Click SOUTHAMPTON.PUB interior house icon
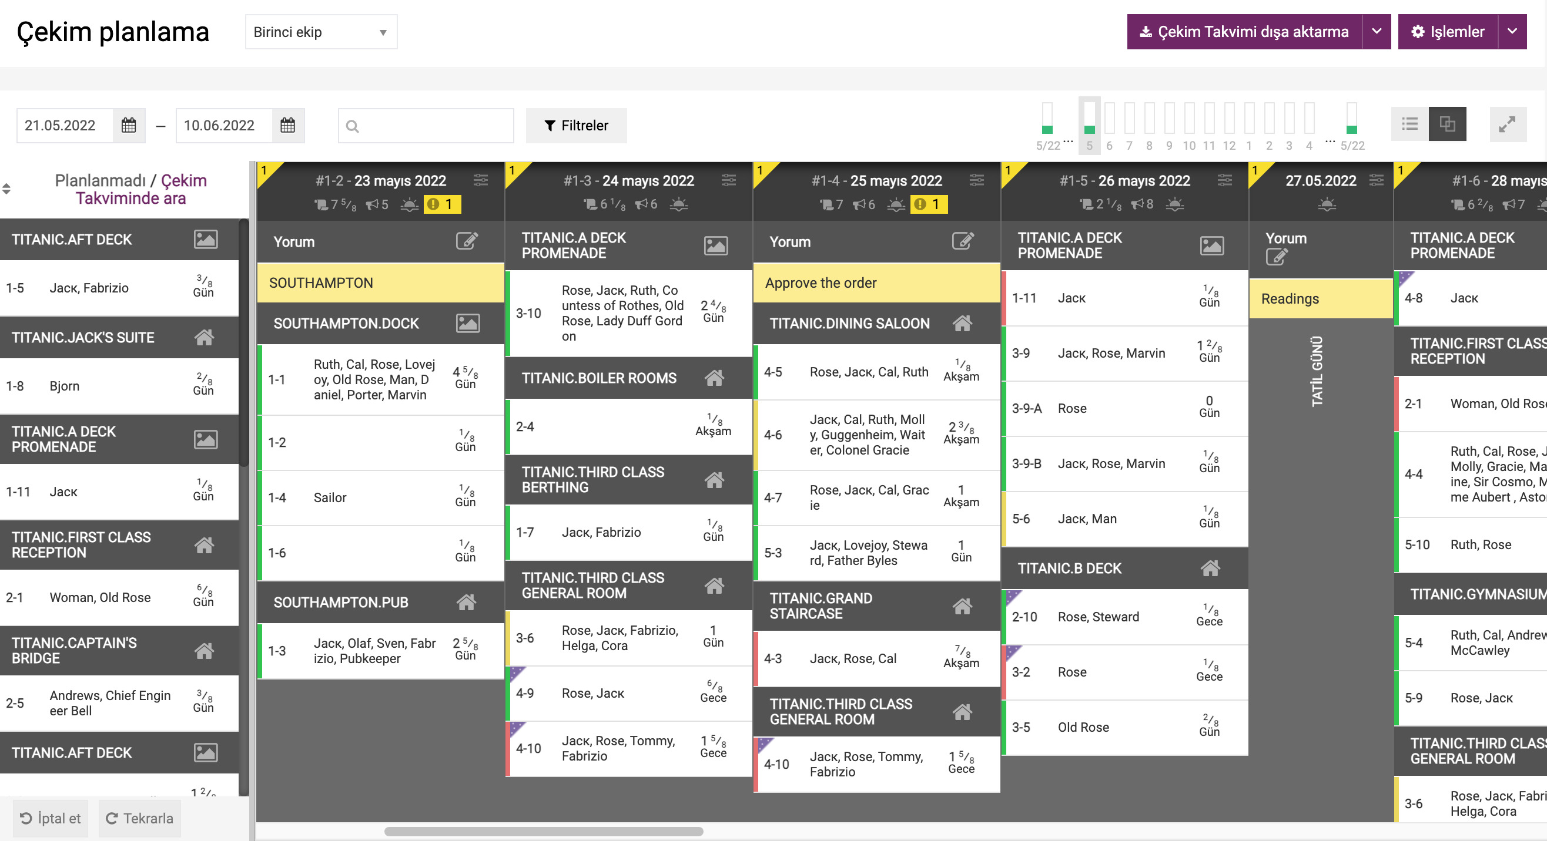The image size is (1547, 841). [467, 601]
